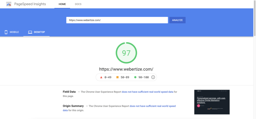The height and width of the screenshot is (119, 256).
Task: Click the ANALYZE button
Action: point(177,20)
